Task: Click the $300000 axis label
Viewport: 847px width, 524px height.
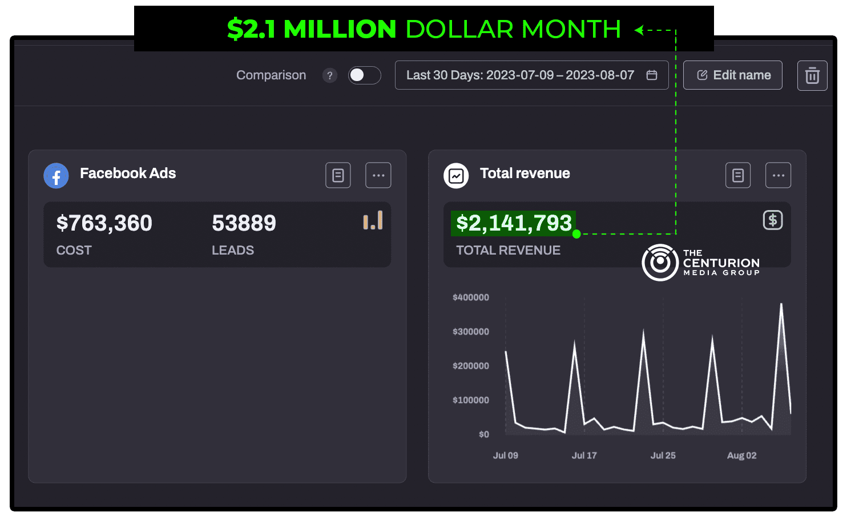Action: 471,332
